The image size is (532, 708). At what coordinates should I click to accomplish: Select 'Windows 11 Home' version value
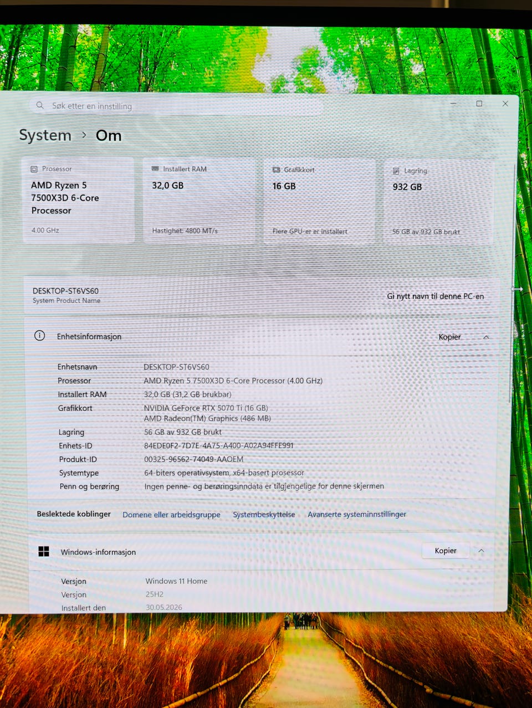point(176,581)
